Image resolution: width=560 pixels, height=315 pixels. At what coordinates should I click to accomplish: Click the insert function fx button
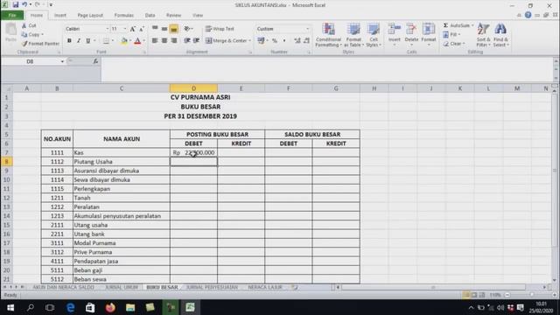[x=95, y=61]
